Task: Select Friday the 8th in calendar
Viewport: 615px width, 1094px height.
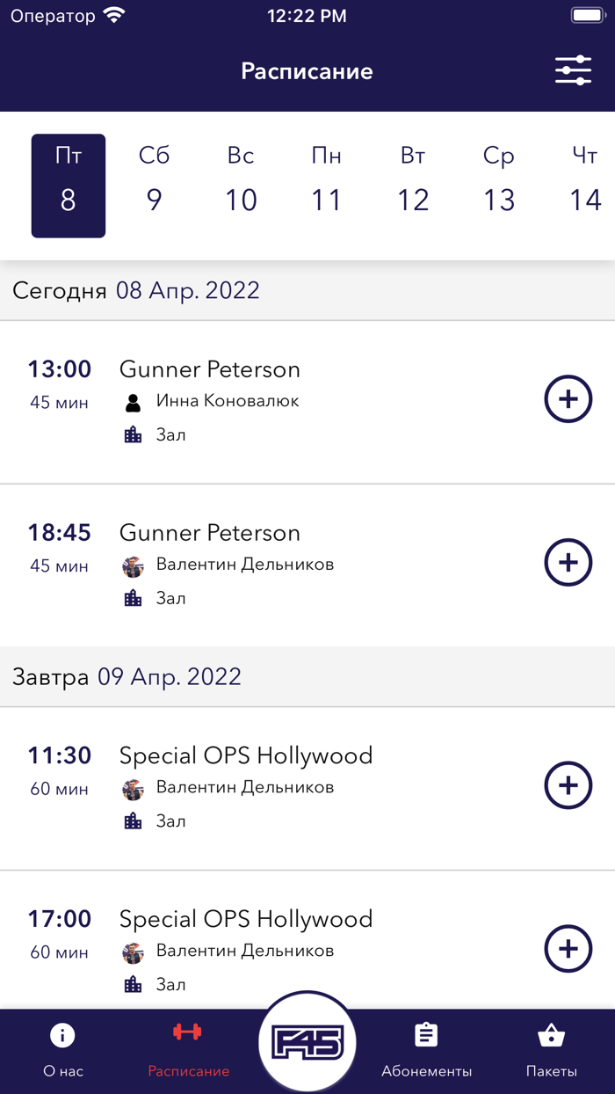Action: 69,186
